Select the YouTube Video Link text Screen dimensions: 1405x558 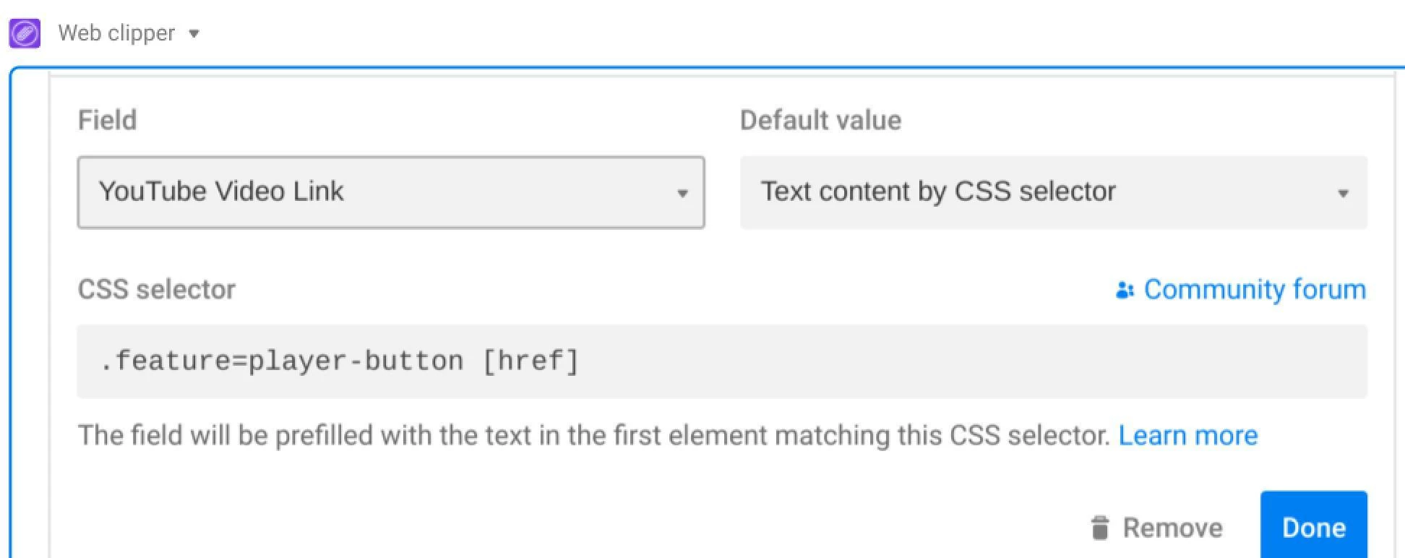[221, 192]
